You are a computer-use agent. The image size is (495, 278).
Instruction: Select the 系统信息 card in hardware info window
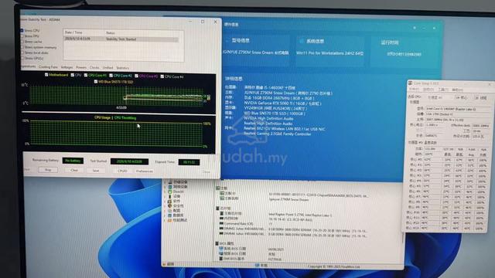330,51
